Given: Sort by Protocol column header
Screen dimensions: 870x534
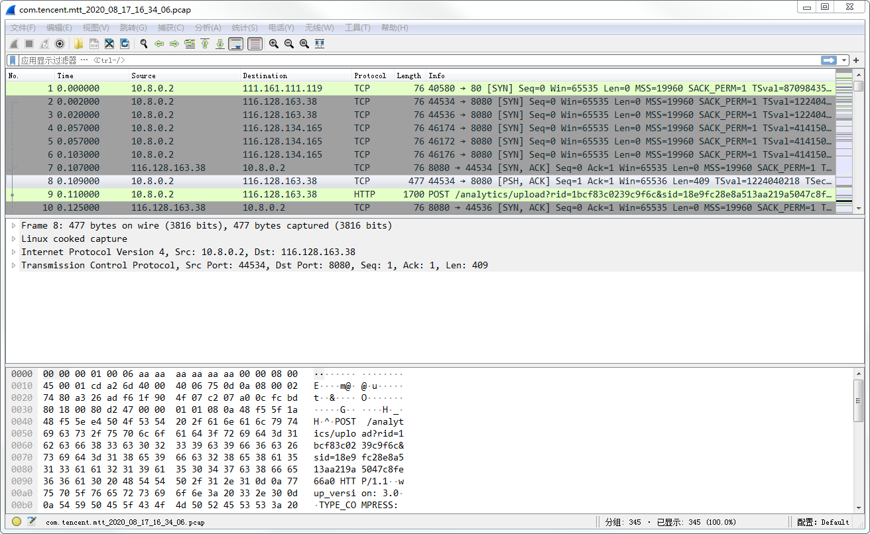Looking at the screenshot, I should [x=373, y=76].
